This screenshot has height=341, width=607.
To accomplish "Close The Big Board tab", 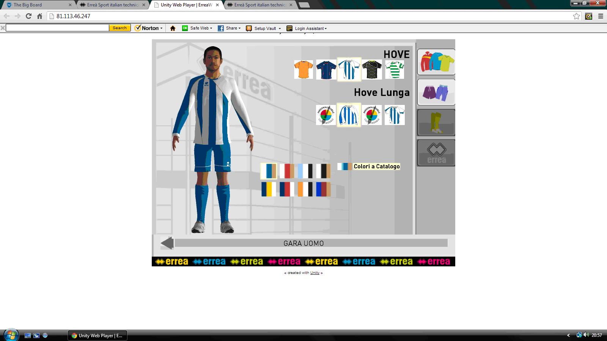I will tap(70, 5).
